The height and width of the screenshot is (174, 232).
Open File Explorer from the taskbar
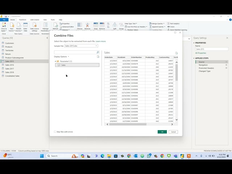109,156
